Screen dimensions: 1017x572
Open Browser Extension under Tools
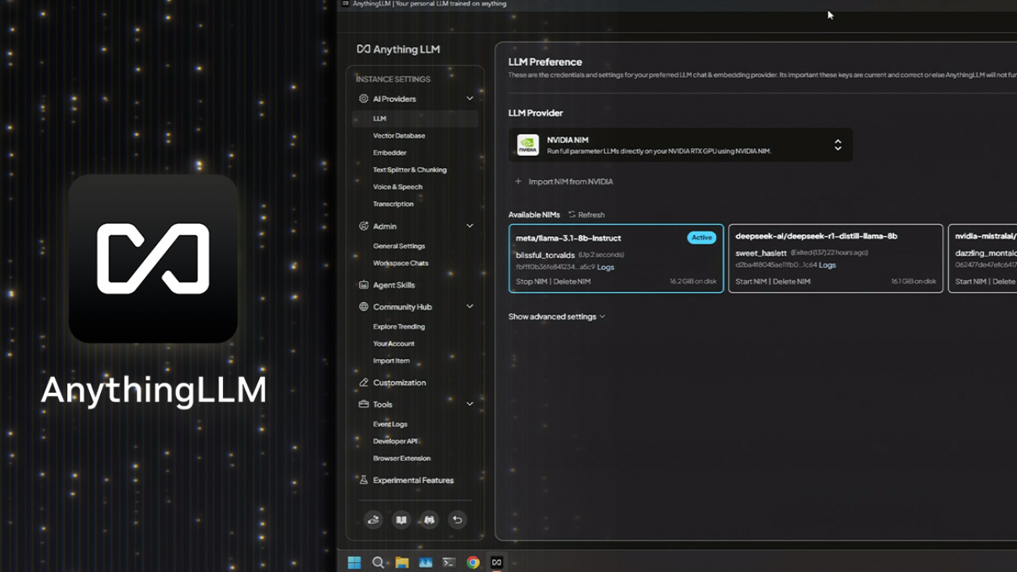click(401, 459)
